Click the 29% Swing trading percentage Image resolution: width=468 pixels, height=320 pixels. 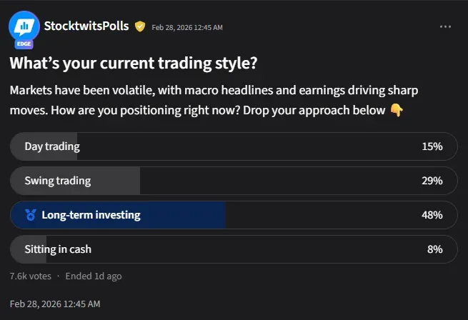coord(432,181)
